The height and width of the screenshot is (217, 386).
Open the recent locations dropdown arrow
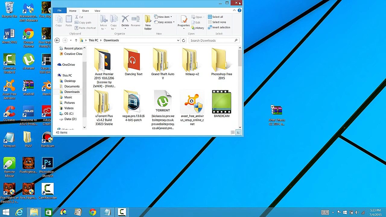coord(71,40)
